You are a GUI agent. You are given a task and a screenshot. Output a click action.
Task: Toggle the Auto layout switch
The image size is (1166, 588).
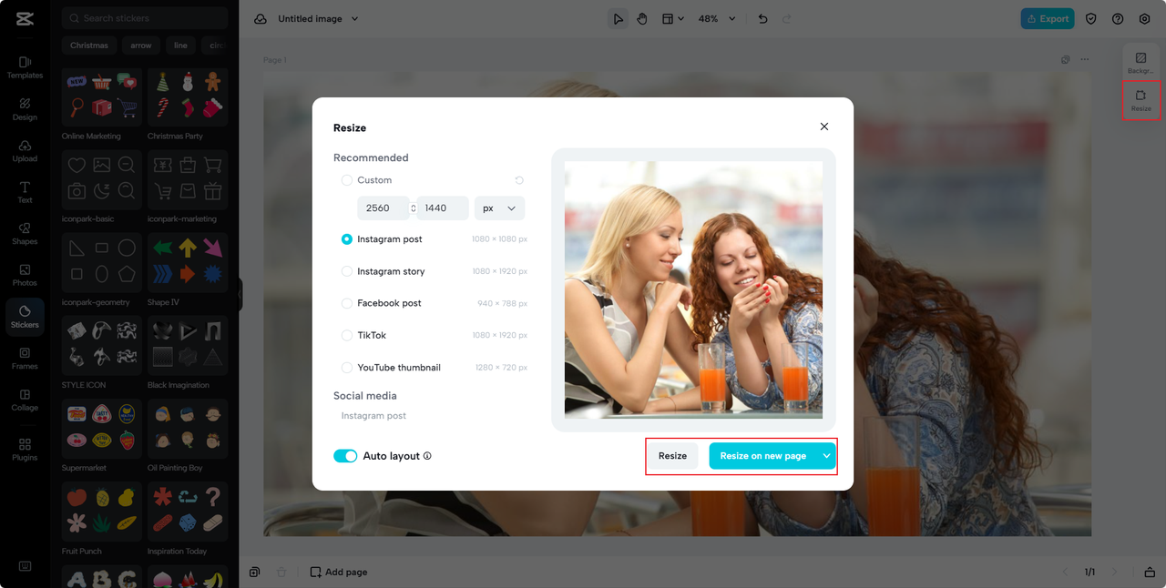pos(345,456)
